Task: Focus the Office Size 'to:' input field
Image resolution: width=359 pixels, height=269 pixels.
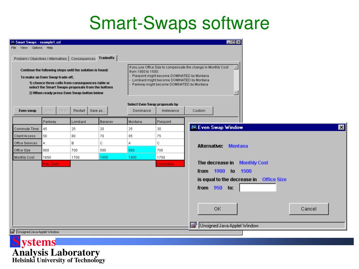Action: pyautogui.click(x=258, y=188)
